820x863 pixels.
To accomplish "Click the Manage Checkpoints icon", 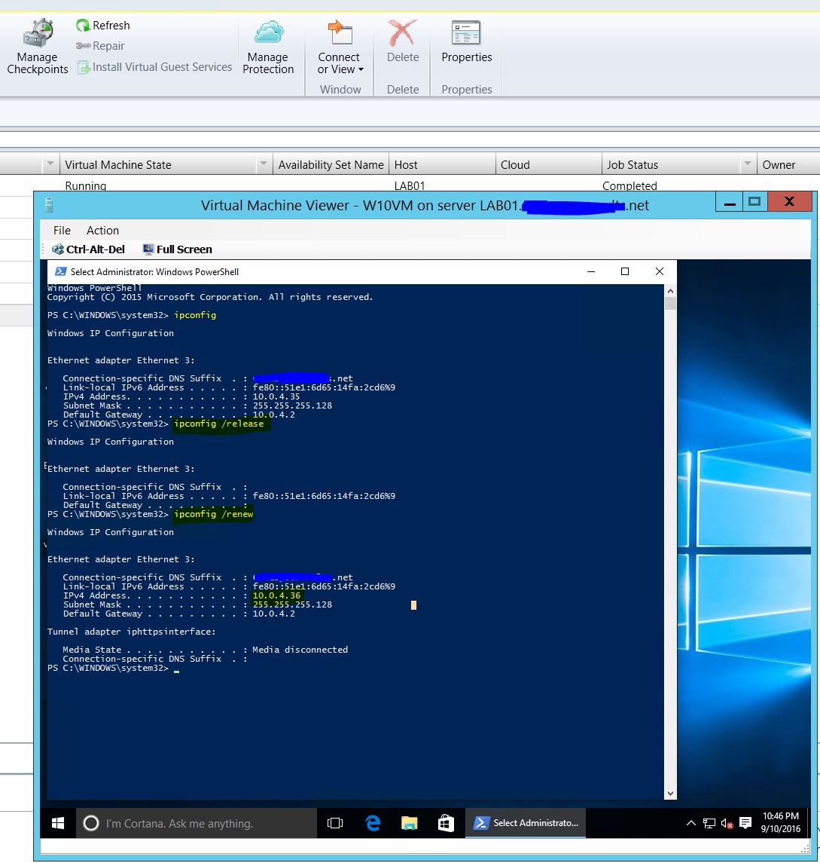I will 37,34.
